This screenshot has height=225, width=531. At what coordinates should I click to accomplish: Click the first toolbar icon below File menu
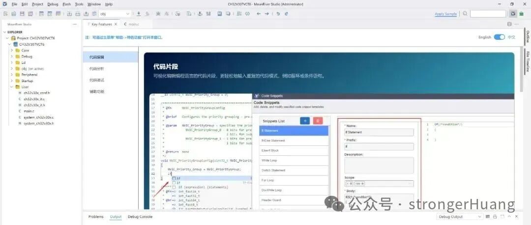(x=5, y=14)
